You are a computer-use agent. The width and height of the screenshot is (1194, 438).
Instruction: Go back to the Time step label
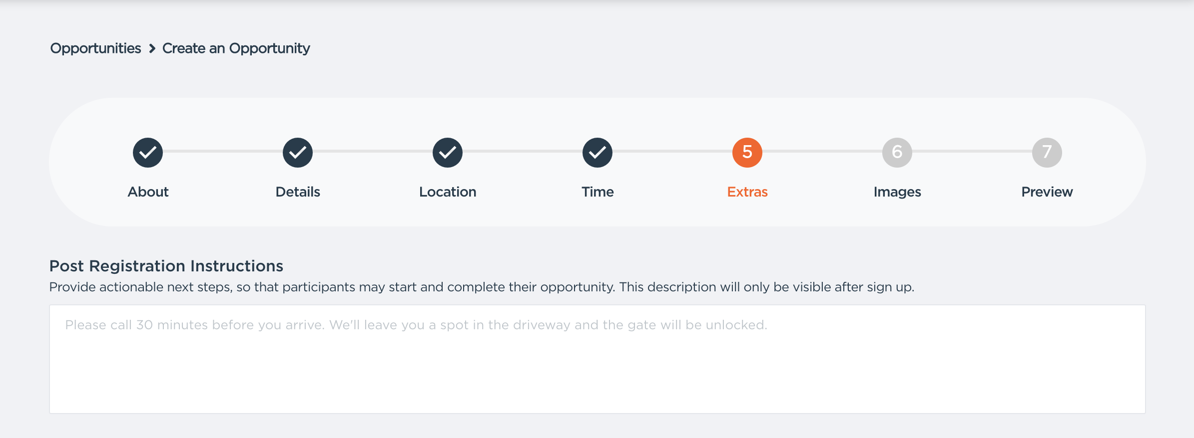(597, 192)
